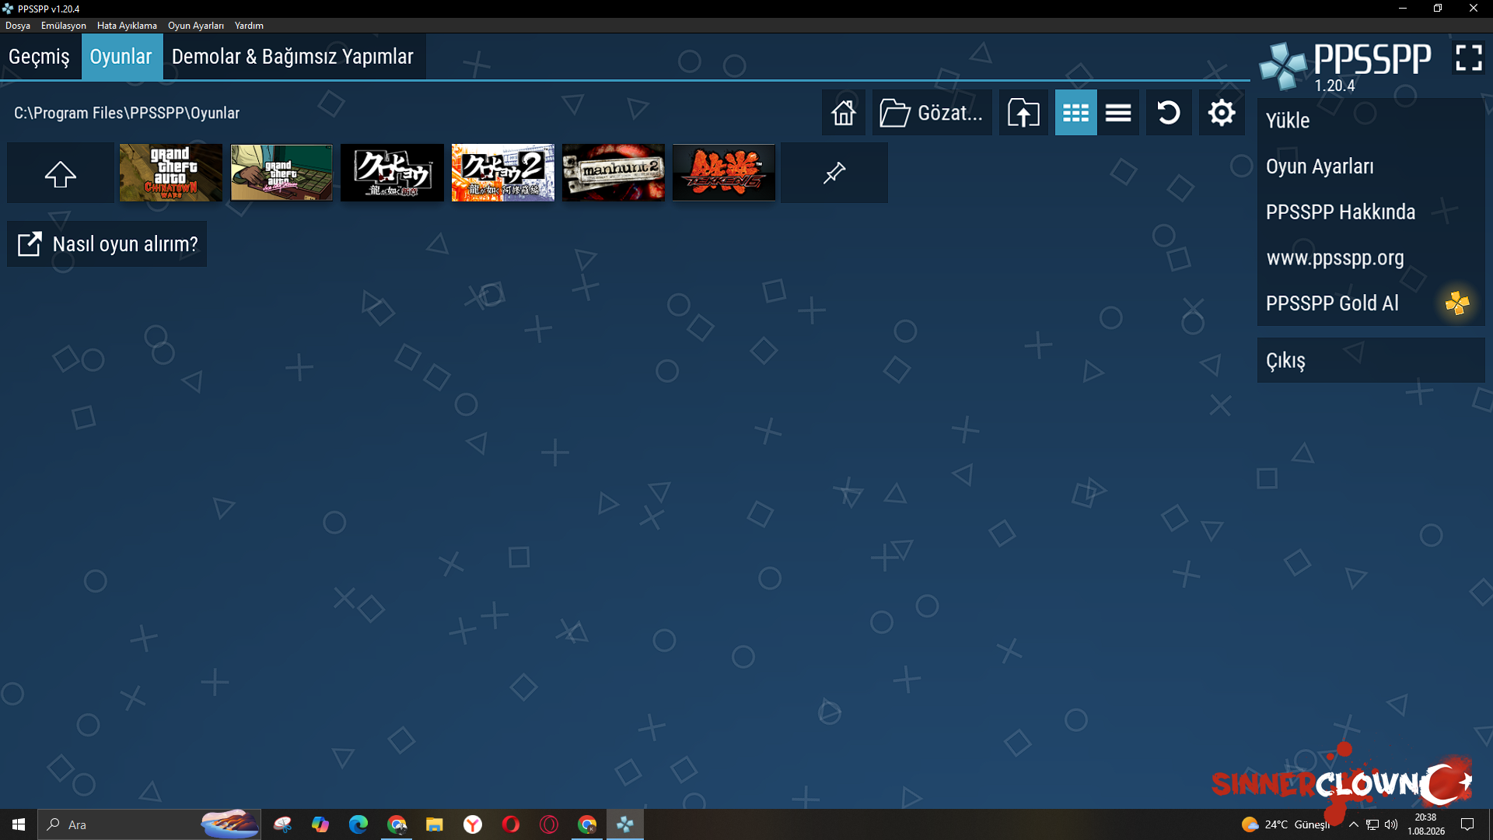Visit www.ppsspp.org
The width and height of the screenshot is (1493, 840).
click(1371, 257)
